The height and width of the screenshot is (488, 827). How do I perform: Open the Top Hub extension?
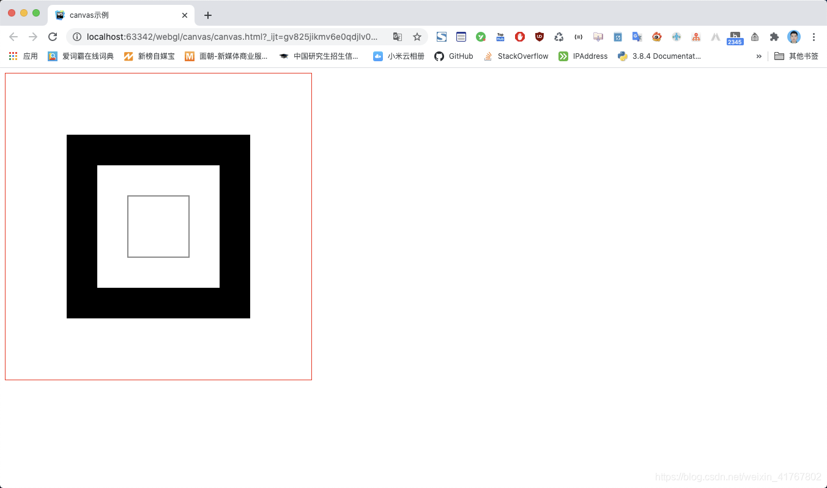pyautogui.click(x=500, y=37)
